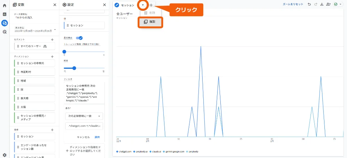Expand the custom date range dropdown
This screenshot has width=347, height=158.
click(55, 29)
